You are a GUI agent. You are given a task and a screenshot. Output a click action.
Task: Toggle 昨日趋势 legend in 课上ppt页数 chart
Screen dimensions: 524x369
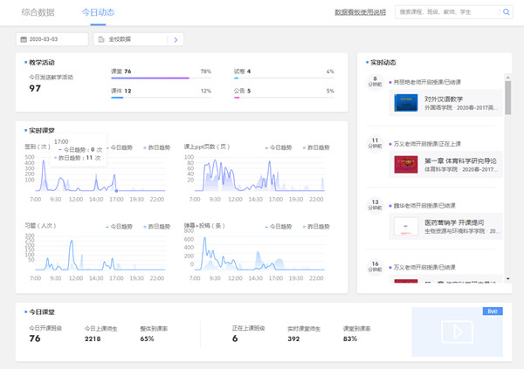click(316, 147)
